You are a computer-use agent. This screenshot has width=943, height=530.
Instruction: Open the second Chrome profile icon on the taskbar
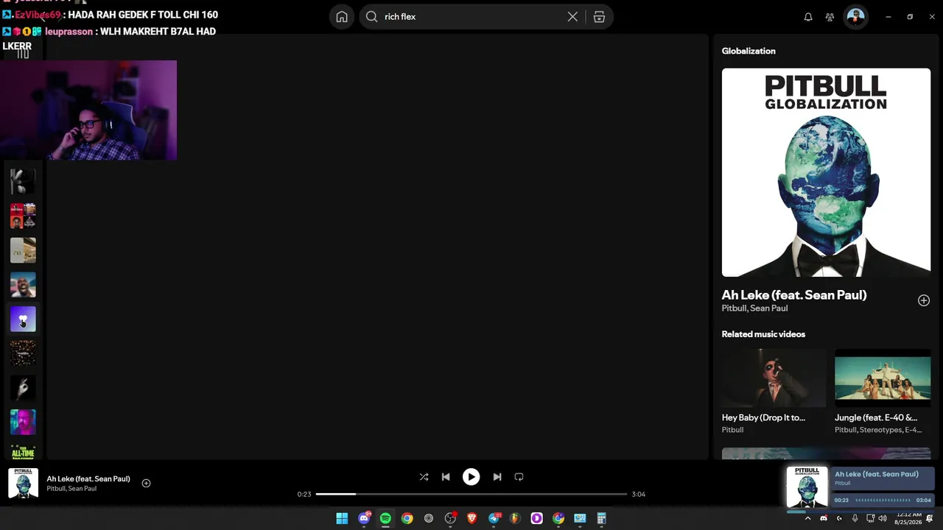558,518
